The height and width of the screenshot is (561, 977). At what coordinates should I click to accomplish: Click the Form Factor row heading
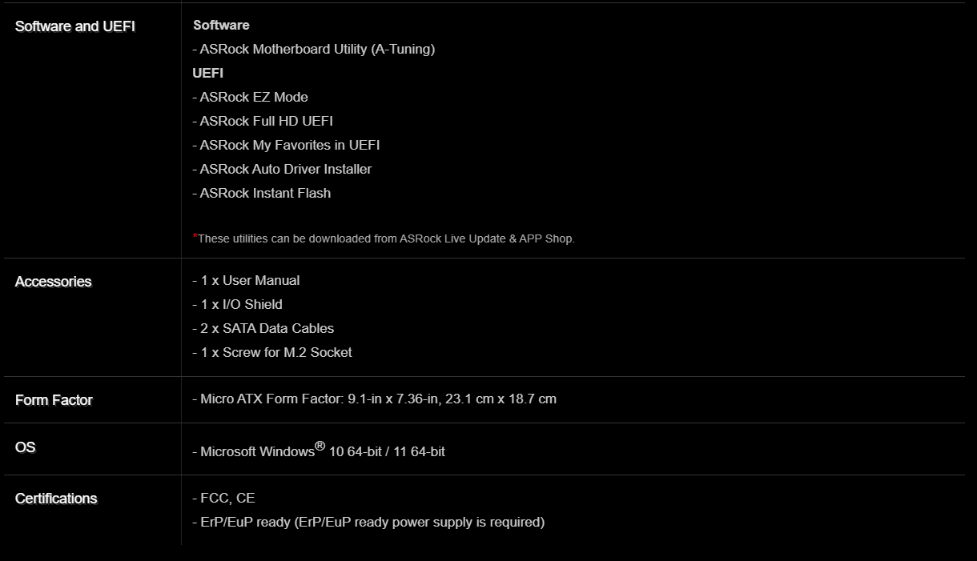click(x=54, y=400)
